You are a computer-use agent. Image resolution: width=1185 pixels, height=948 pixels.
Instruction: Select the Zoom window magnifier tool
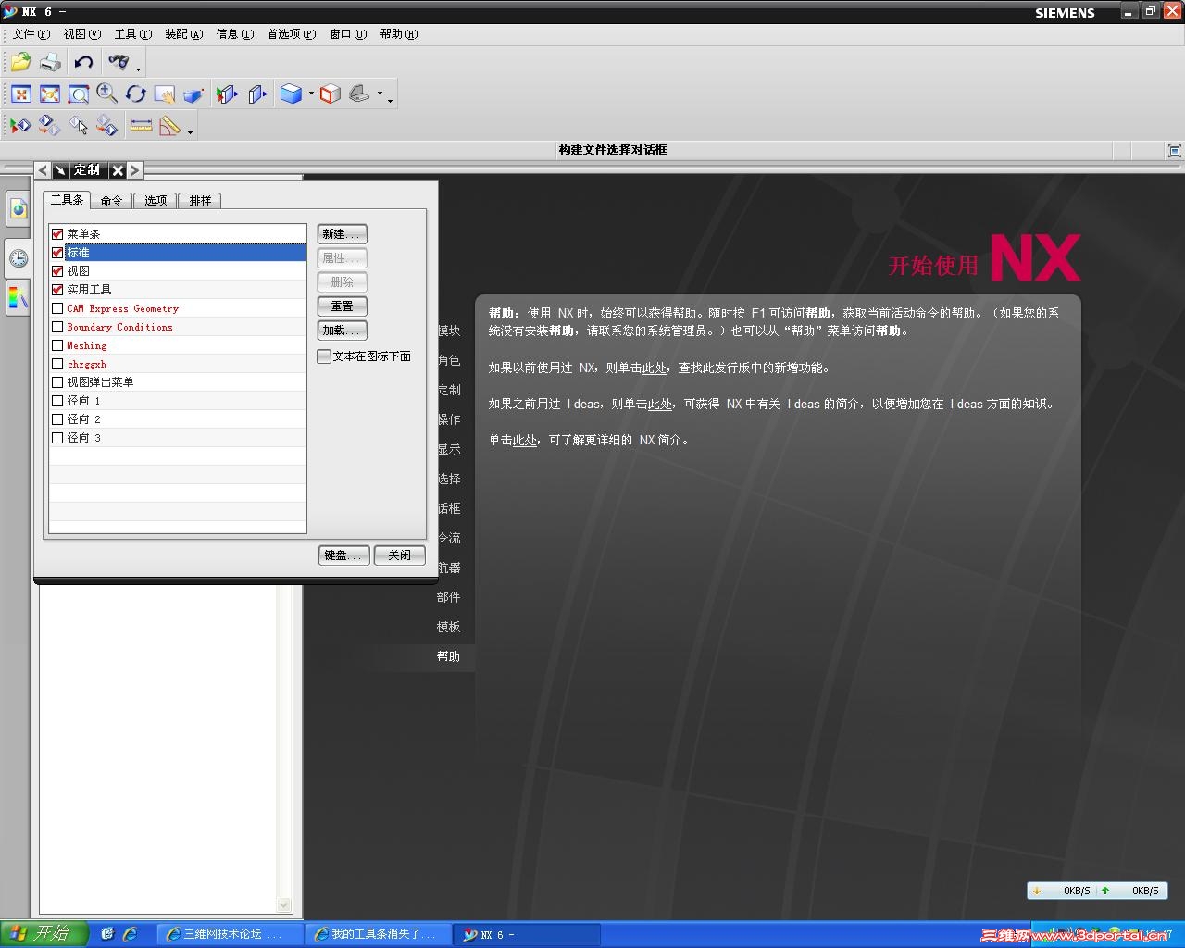(79, 94)
